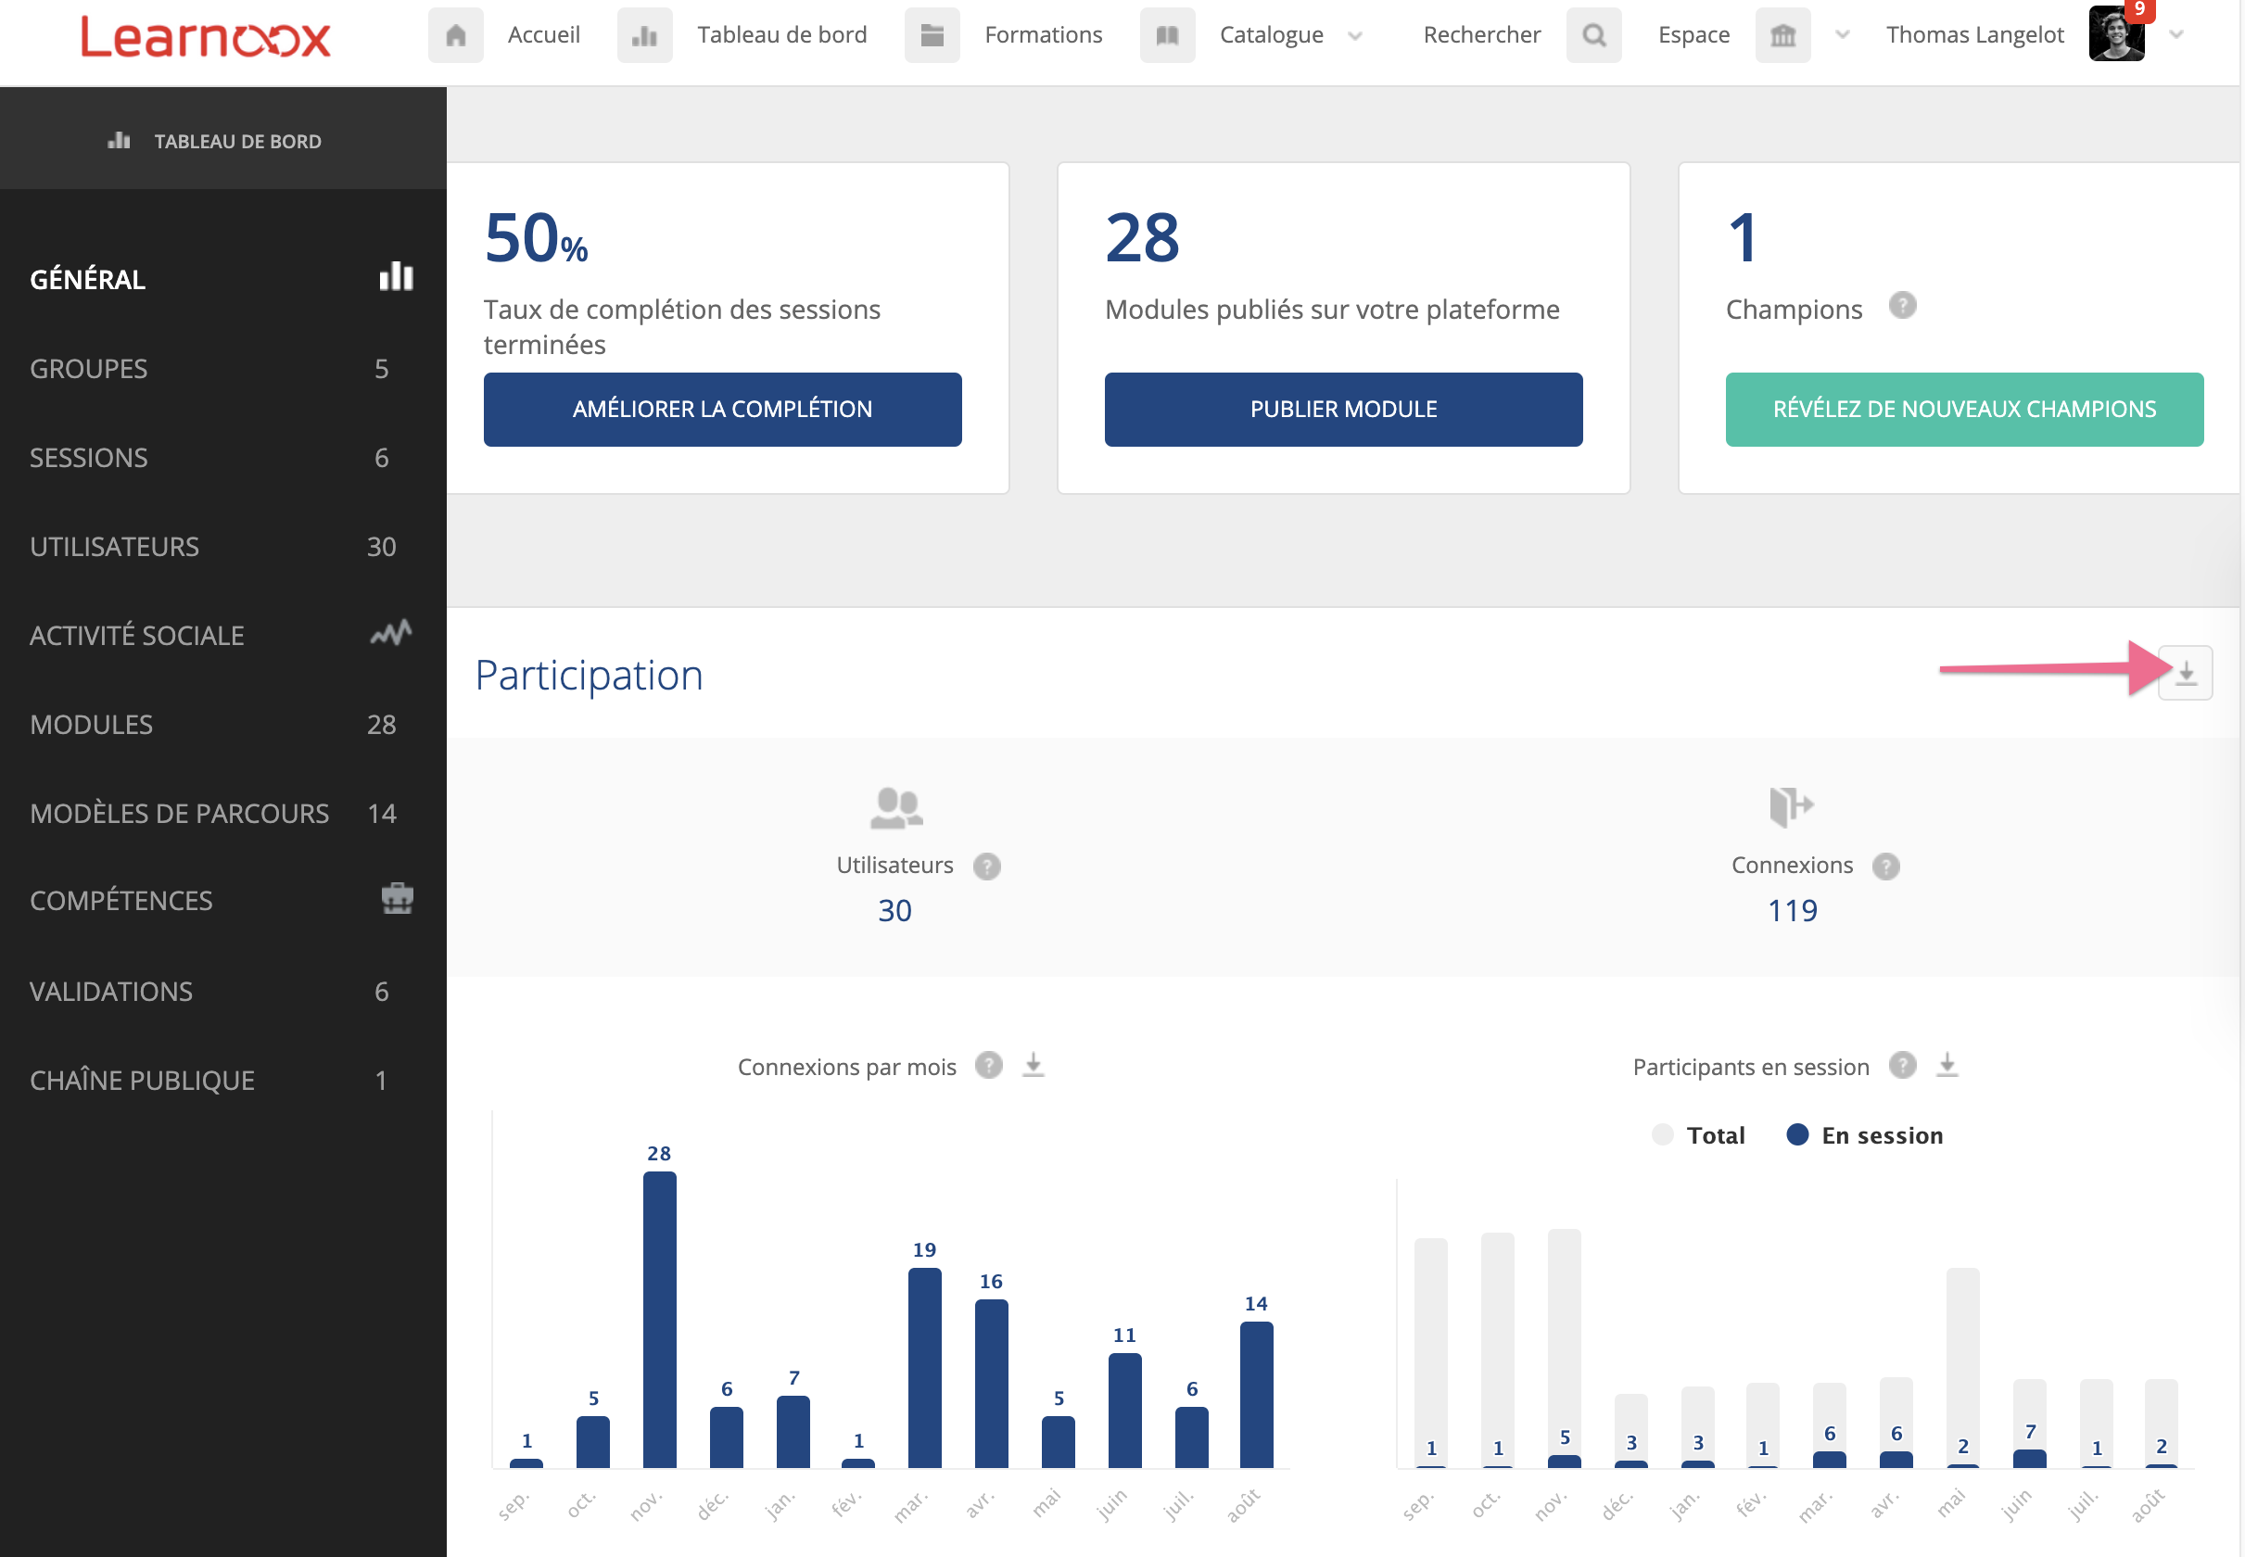Open the Champions help question mark
Viewport: 2245px width, 1557px height.
pos(1901,307)
